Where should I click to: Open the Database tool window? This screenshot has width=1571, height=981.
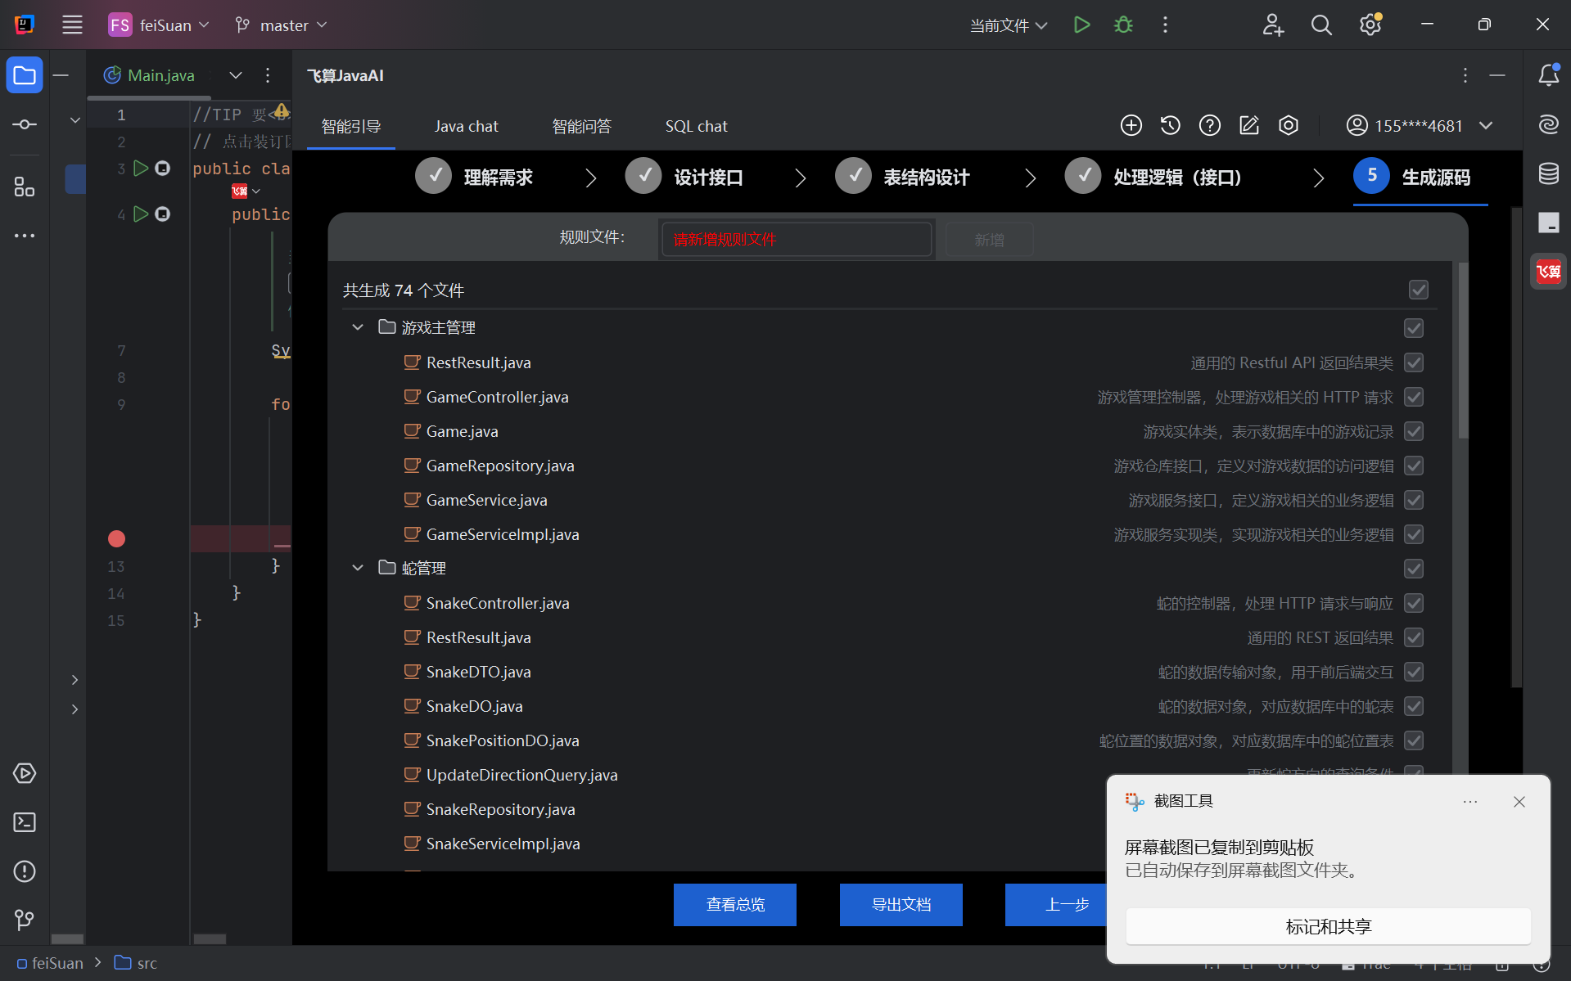tap(1548, 173)
